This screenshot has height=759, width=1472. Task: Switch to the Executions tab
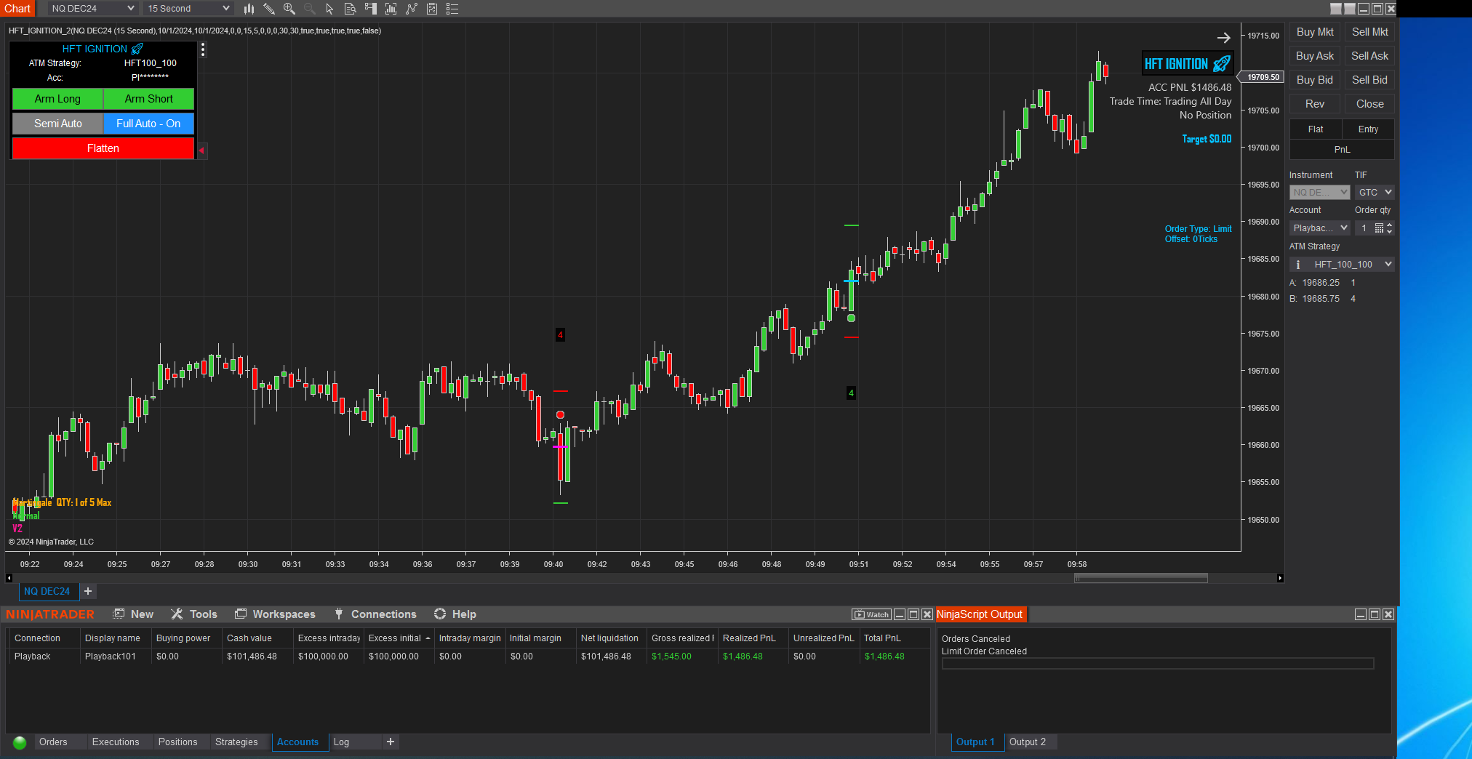(x=116, y=742)
